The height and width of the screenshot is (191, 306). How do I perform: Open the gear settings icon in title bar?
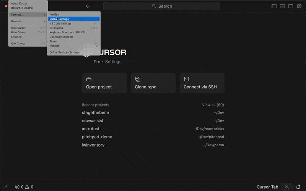[x=299, y=6]
